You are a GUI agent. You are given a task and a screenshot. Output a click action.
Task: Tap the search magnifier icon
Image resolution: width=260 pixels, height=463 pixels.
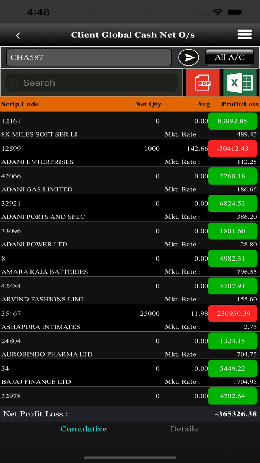14,83
